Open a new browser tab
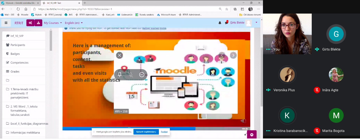This screenshot has height=140, width=360. tap(85, 3)
